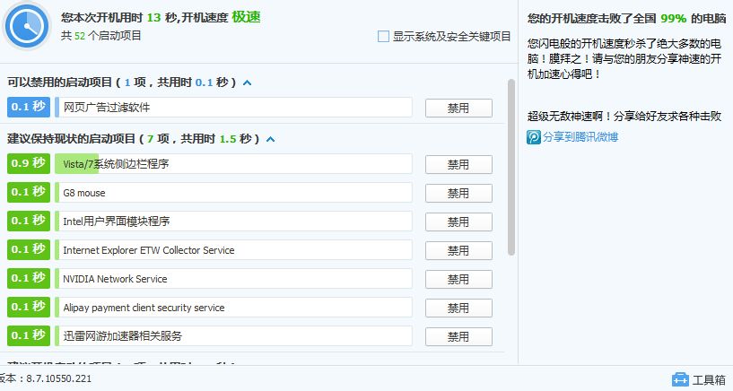Click the blue 0.1 秒 badge for 网页广告过滤软件
Screen dimensions: 733x391
(29, 107)
